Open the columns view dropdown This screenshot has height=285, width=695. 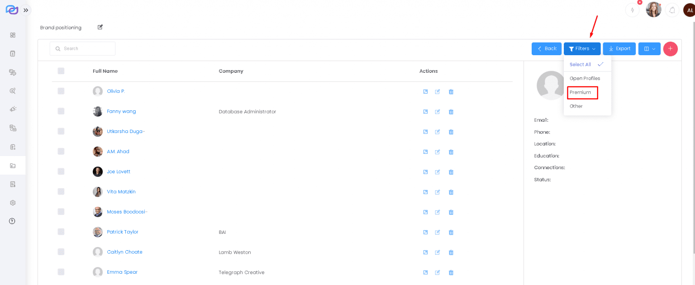click(x=649, y=49)
